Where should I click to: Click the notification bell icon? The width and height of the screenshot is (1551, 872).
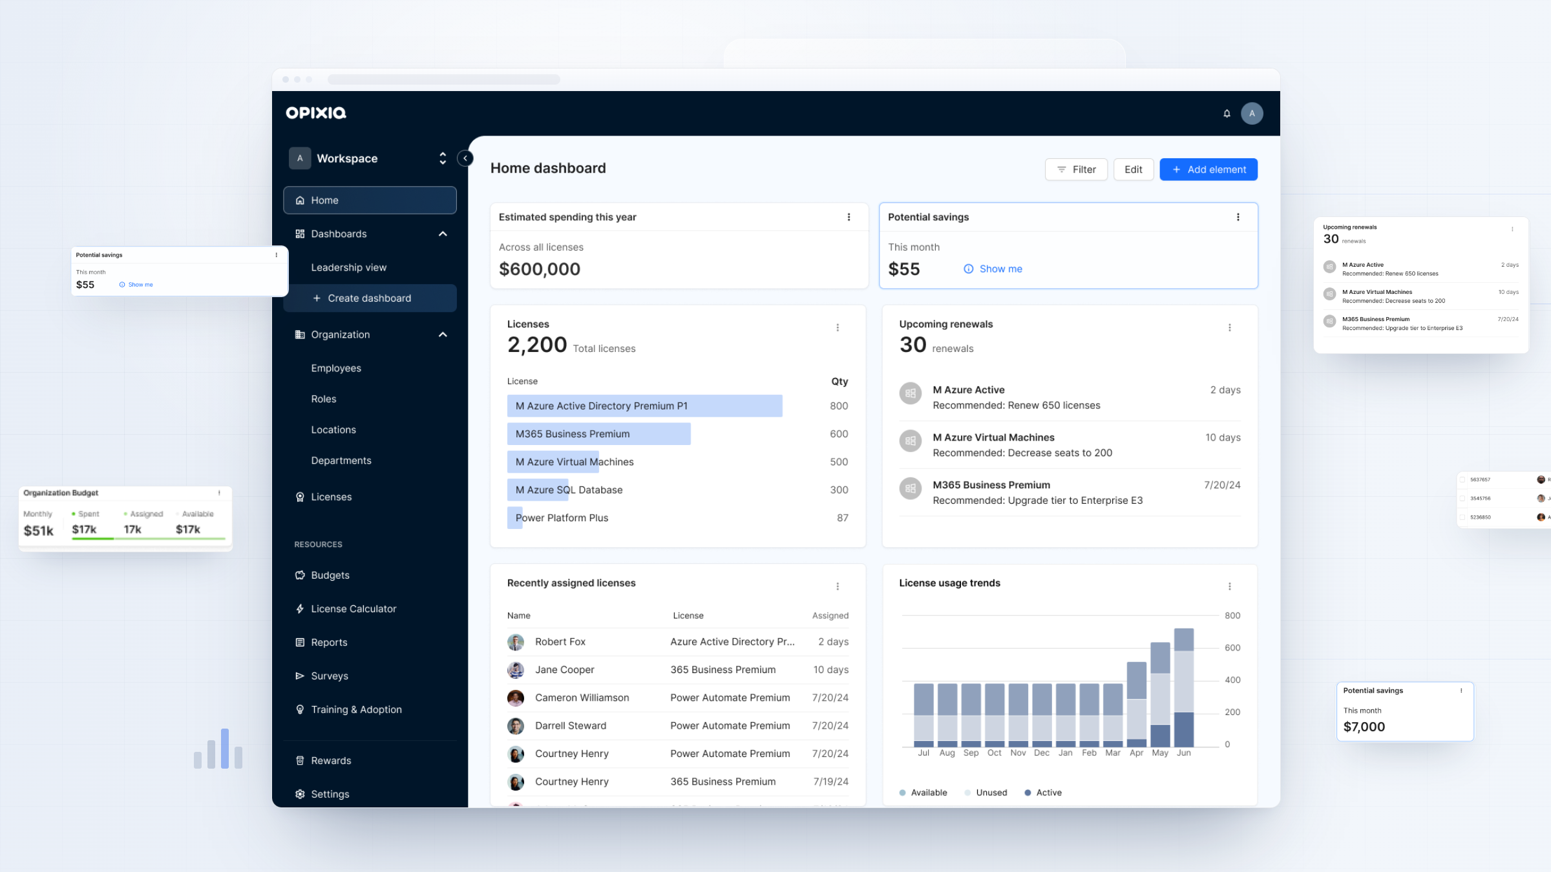[x=1227, y=114]
